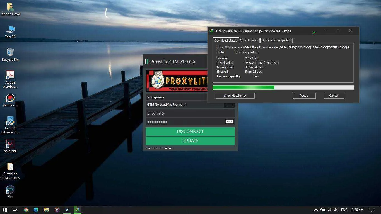The width and height of the screenshot is (381, 214).
Task: Open the Singapore 5 server dropdown
Action: (x=177, y=97)
